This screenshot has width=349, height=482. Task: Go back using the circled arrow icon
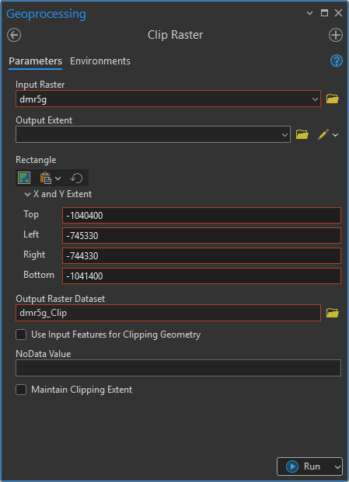click(x=14, y=35)
